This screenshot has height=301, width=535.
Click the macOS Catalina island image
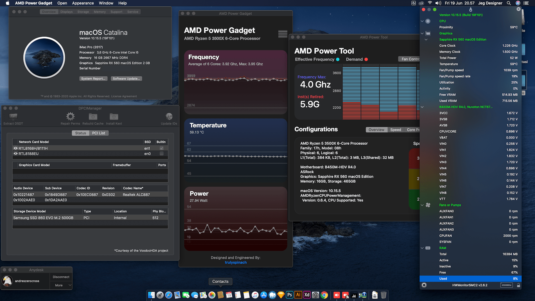click(x=44, y=58)
